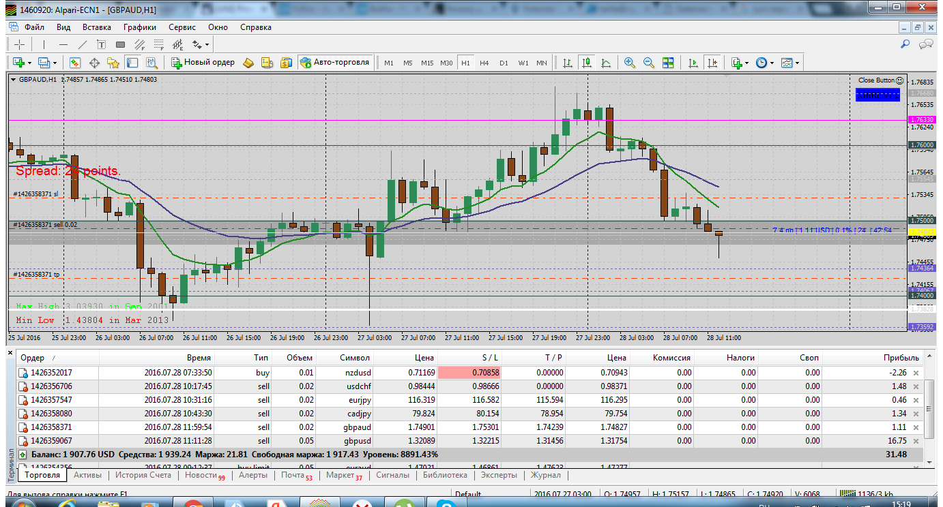This screenshot has height=507, width=943.
Task: Open the Справка menu
Action: point(256,27)
